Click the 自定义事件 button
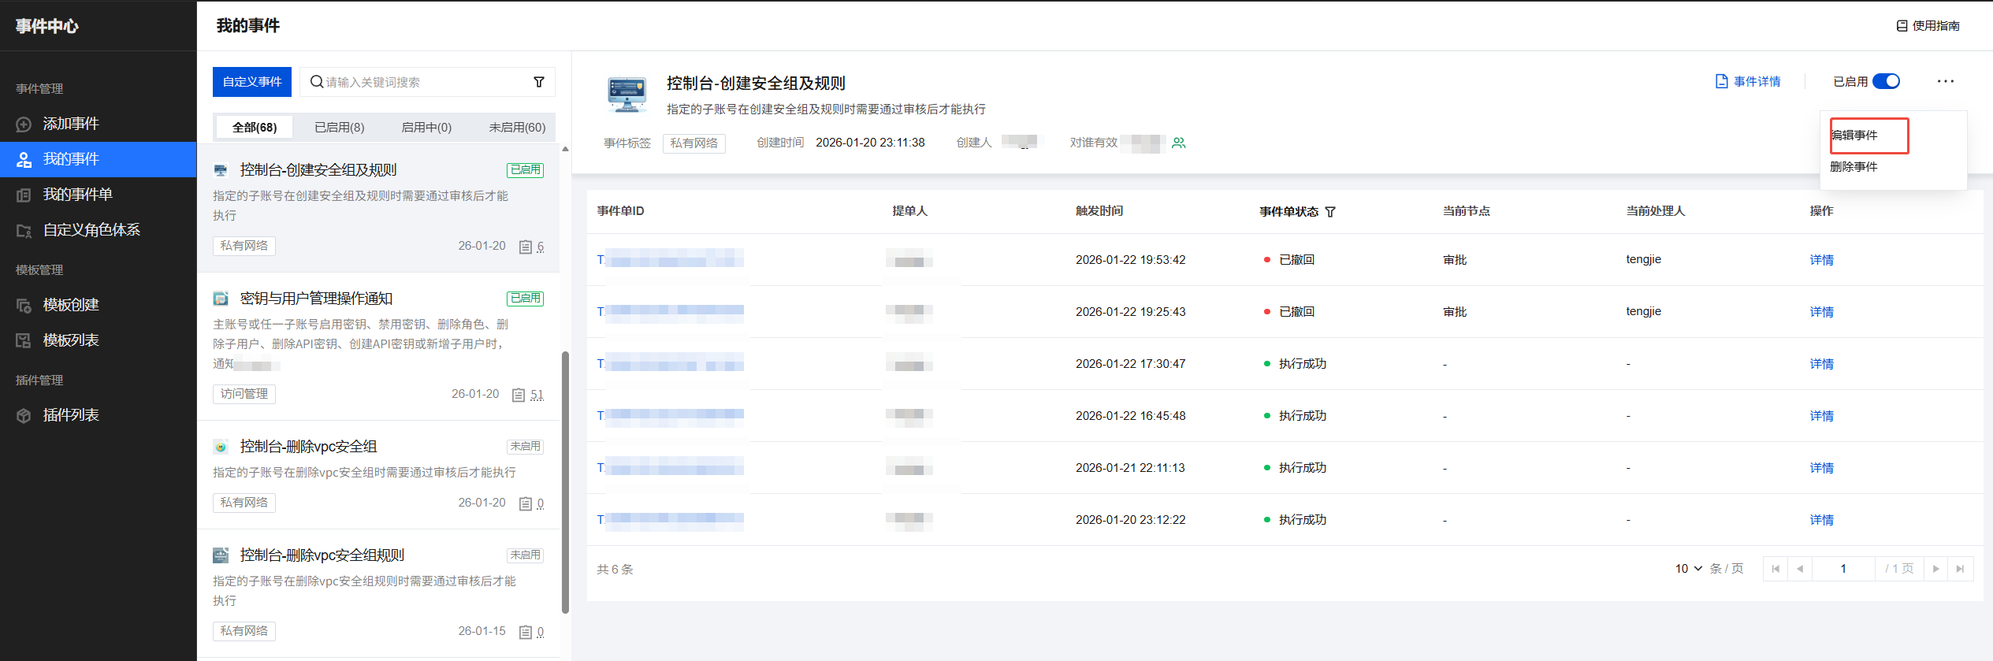The width and height of the screenshot is (1993, 661). [252, 82]
